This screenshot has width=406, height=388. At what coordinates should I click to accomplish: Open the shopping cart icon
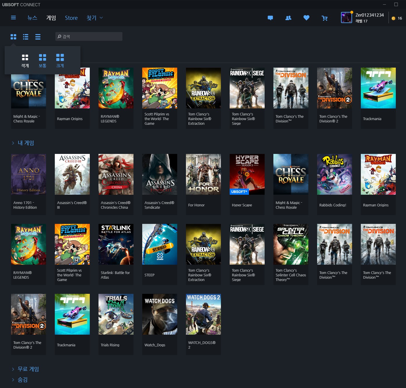click(x=324, y=18)
